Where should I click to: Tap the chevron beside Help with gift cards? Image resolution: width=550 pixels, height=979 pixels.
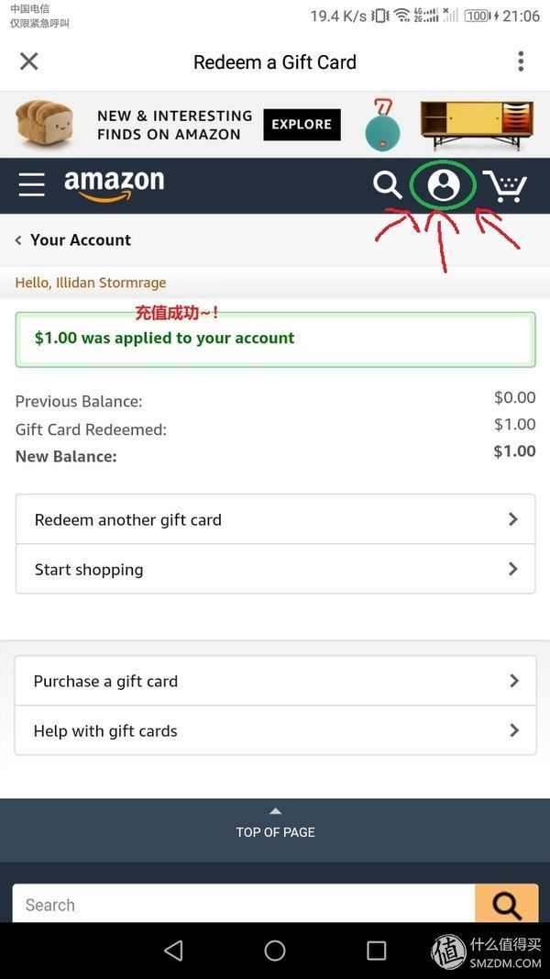[514, 730]
